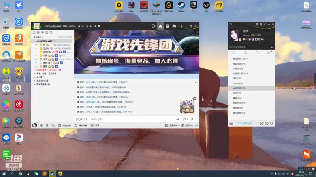Open the audio equalizer settings icon
Screen dimensions: 316x177
coord(53,125)
